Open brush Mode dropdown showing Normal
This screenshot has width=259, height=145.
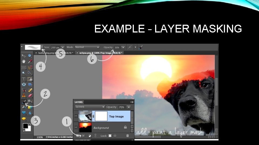87,47
